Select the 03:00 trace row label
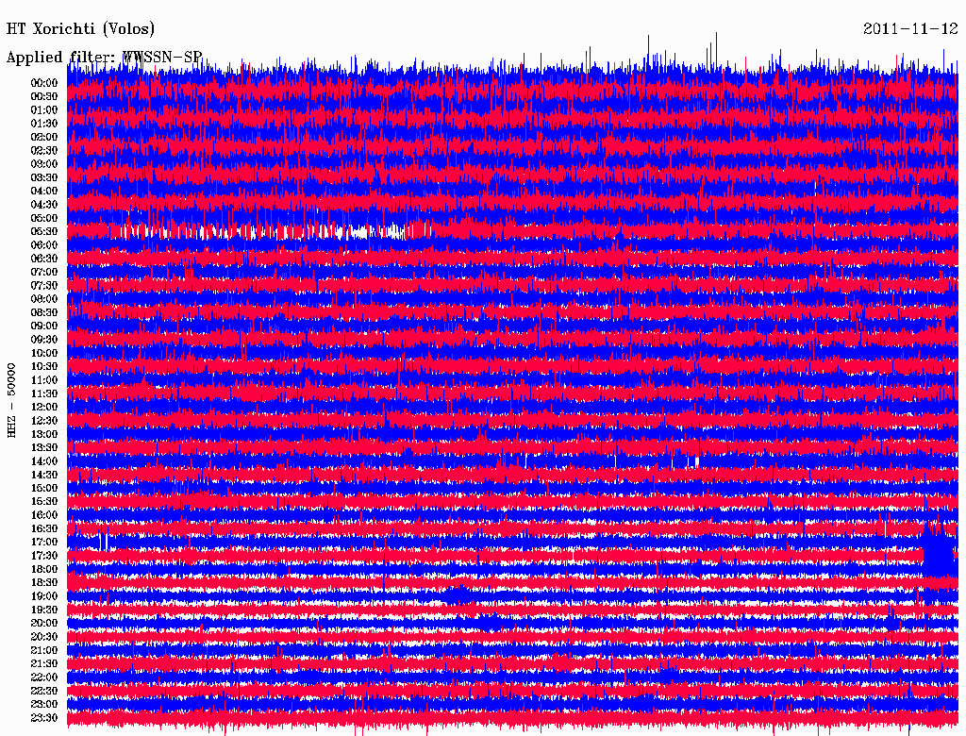The height and width of the screenshot is (736, 966). 44,164
